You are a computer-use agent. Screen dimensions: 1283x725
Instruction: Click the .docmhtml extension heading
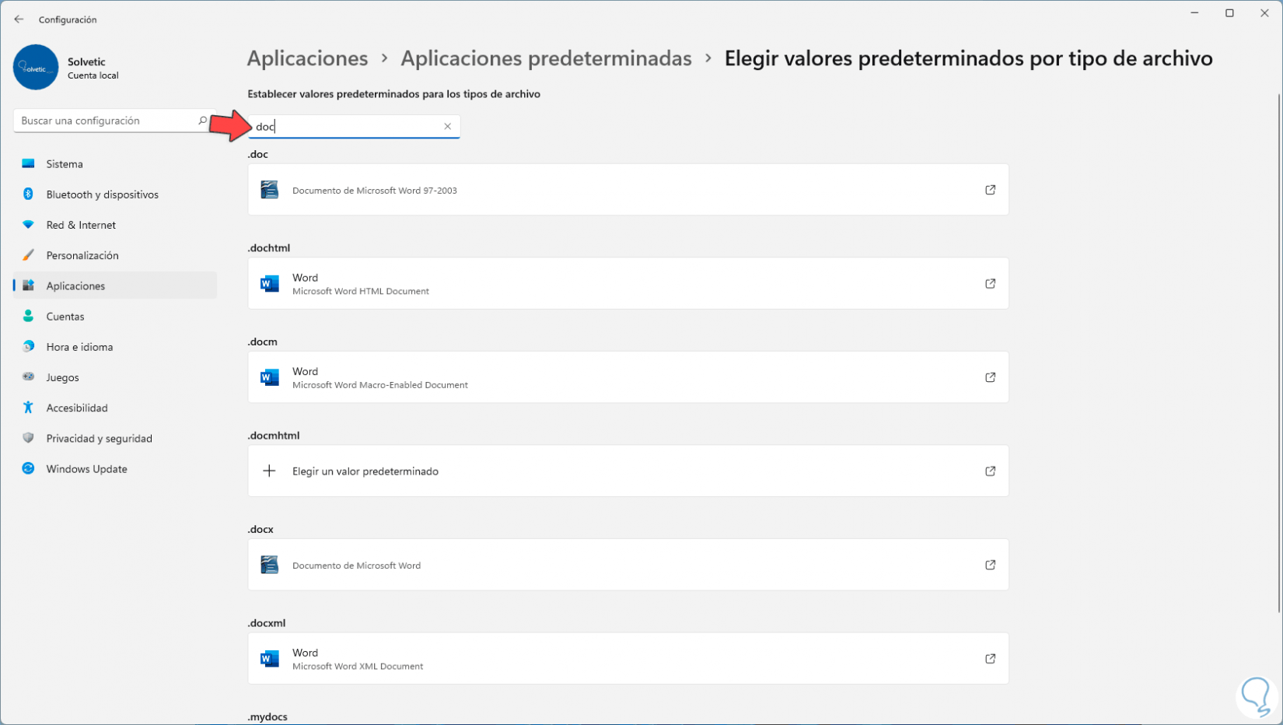[274, 436]
